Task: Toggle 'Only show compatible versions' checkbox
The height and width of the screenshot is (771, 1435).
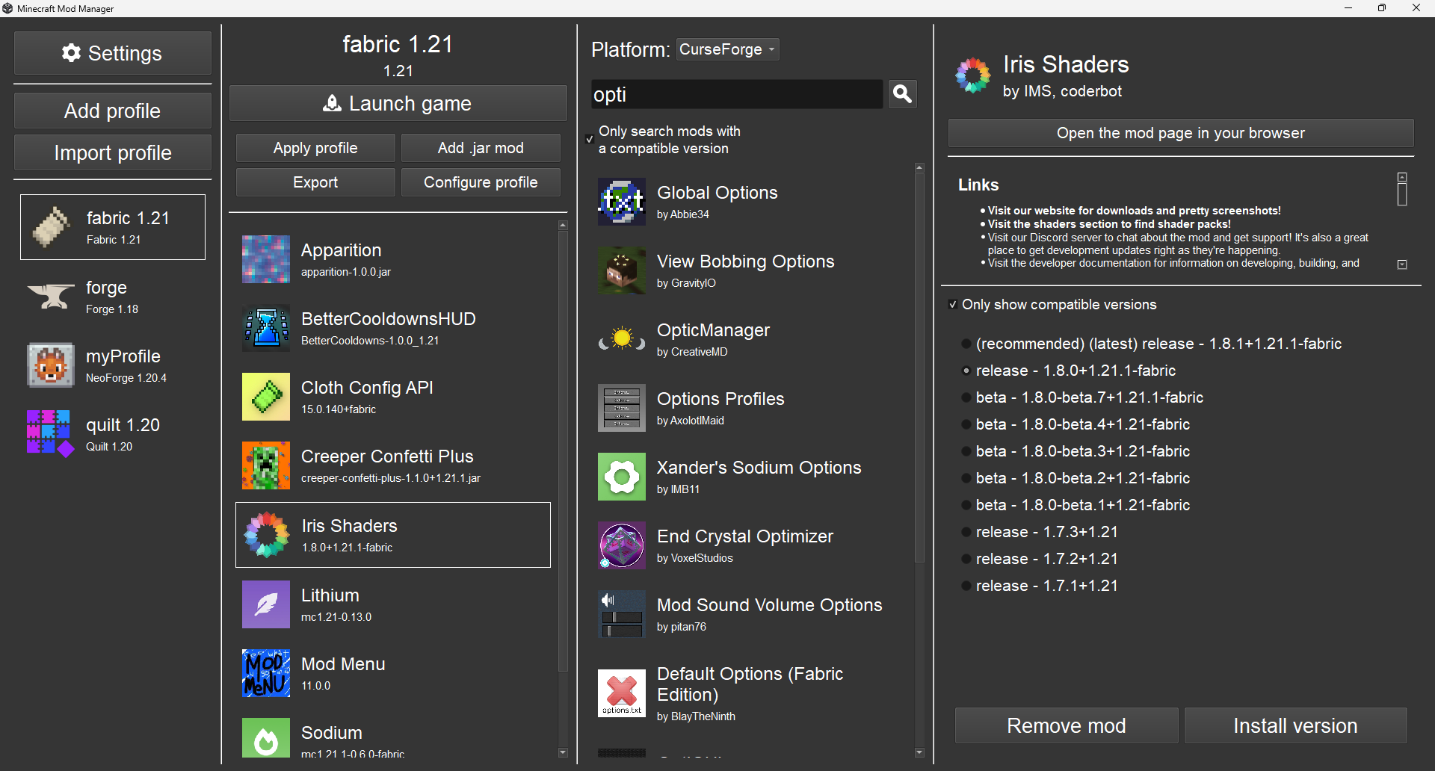Action: [953, 304]
